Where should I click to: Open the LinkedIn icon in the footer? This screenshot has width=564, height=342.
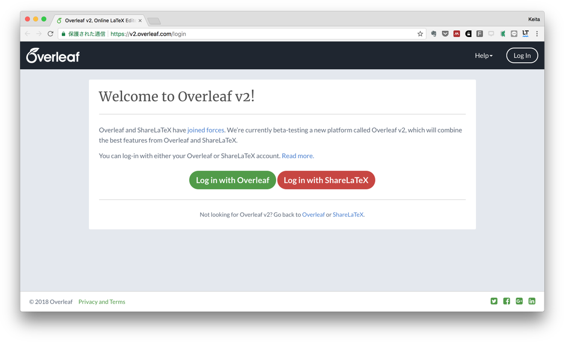[532, 301]
